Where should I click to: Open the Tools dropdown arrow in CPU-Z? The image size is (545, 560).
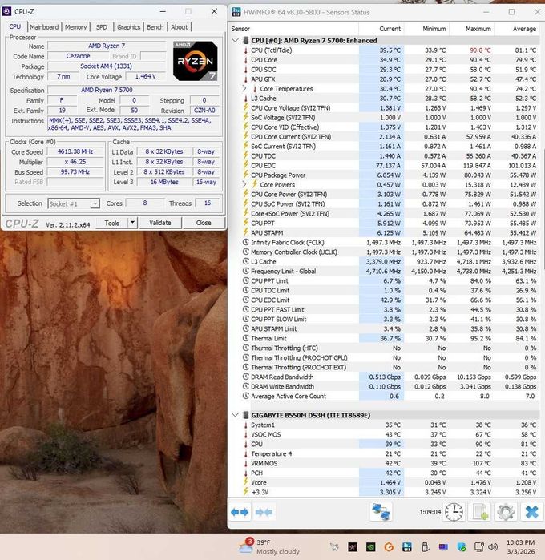point(132,223)
